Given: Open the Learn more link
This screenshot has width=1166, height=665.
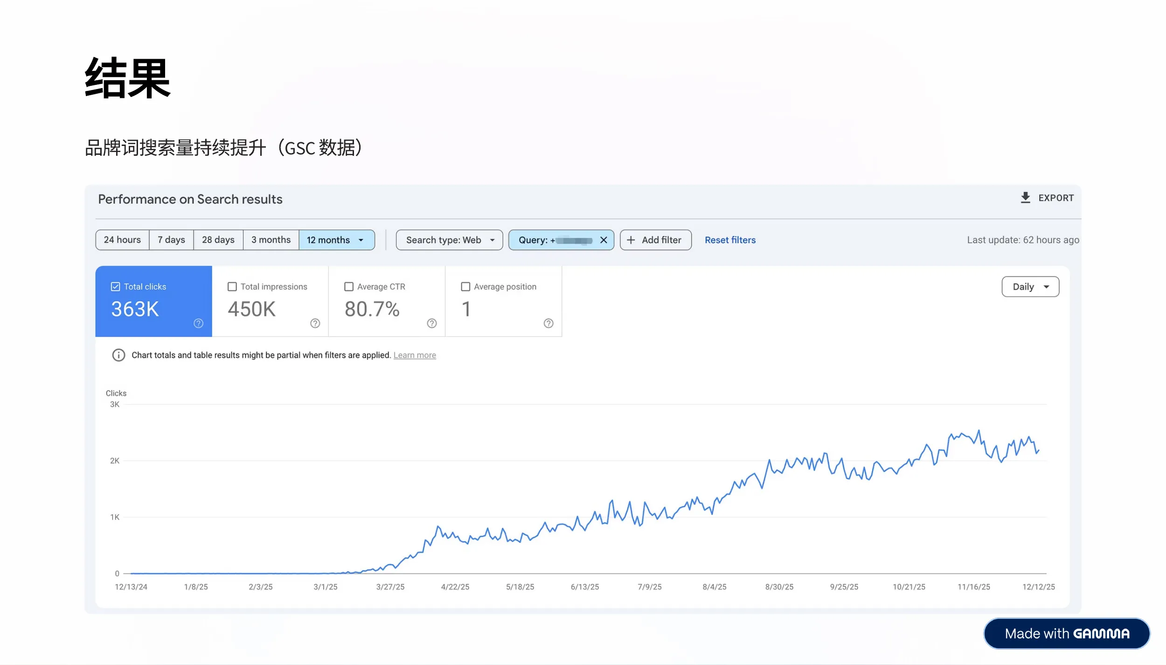Looking at the screenshot, I should [415, 355].
